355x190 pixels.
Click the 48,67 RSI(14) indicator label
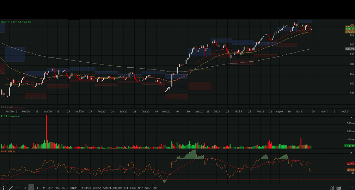8,151
